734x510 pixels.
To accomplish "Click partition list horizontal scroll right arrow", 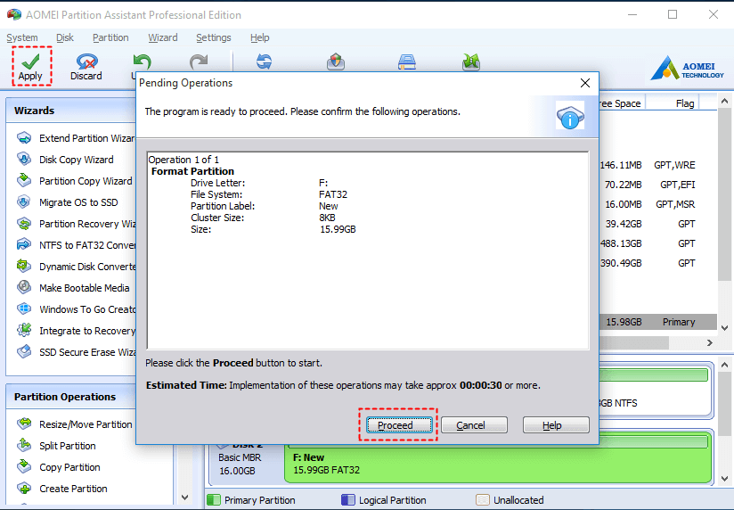I will pos(710,342).
